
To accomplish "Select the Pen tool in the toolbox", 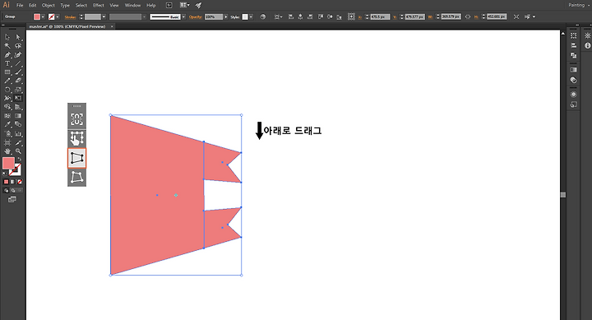I will [x=7, y=55].
